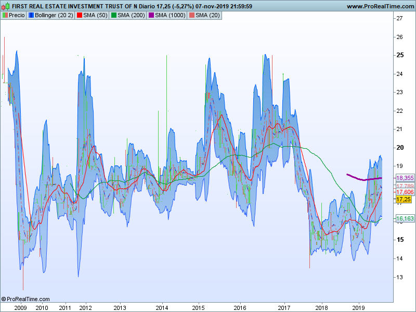Click the green SMA (200) color swatch
Image resolution: width=416 pixels, height=312 pixels.
coord(114,16)
